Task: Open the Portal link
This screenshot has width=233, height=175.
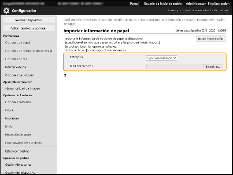Action: [134, 3]
